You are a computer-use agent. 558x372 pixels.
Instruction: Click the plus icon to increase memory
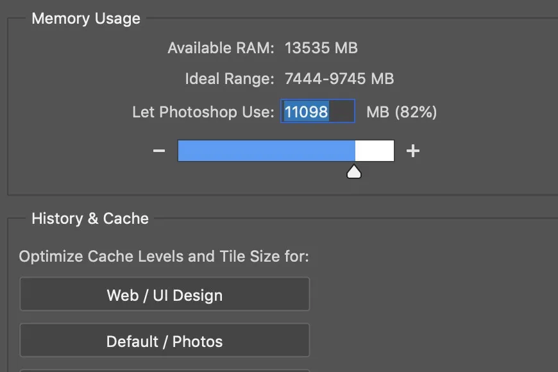pos(413,151)
